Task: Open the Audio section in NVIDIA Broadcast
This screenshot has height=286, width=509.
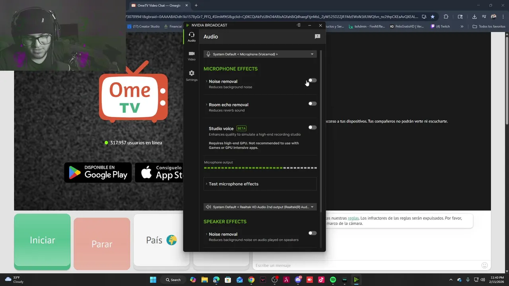Action: [x=192, y=37]
